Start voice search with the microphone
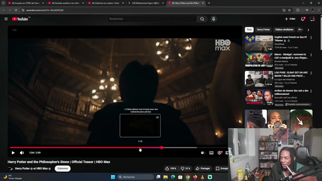322x181 pixels. 214,19
